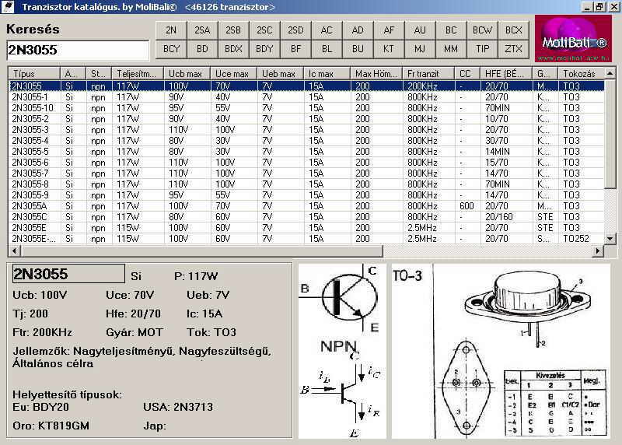Select the 2N3055-1 row
The width and height of the screenshot is (622, 445).
(x=306, y=97)
